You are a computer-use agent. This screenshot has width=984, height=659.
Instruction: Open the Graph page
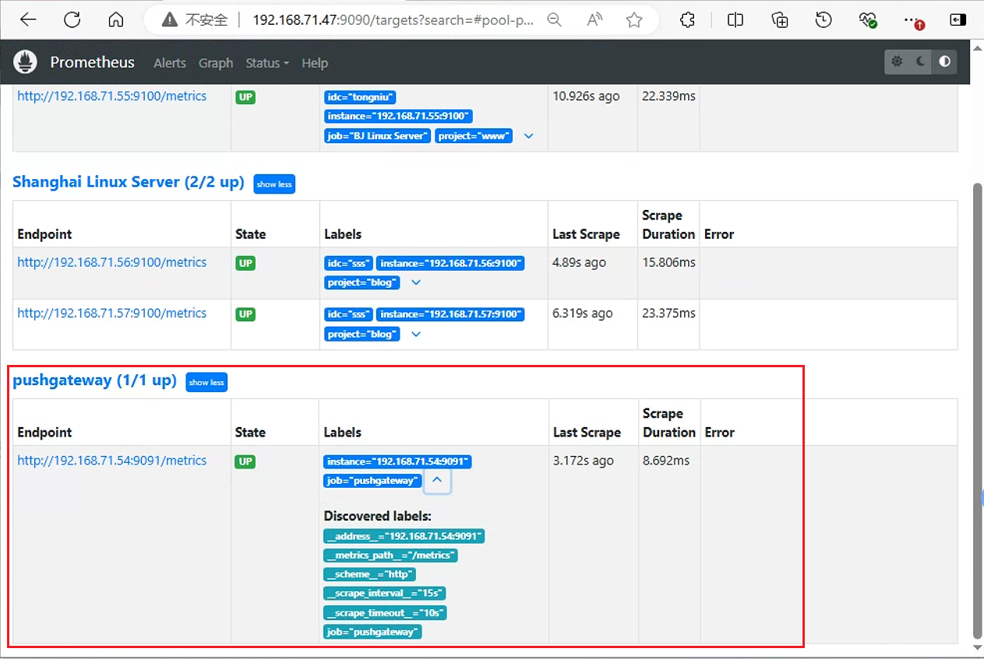click(216, 63)
